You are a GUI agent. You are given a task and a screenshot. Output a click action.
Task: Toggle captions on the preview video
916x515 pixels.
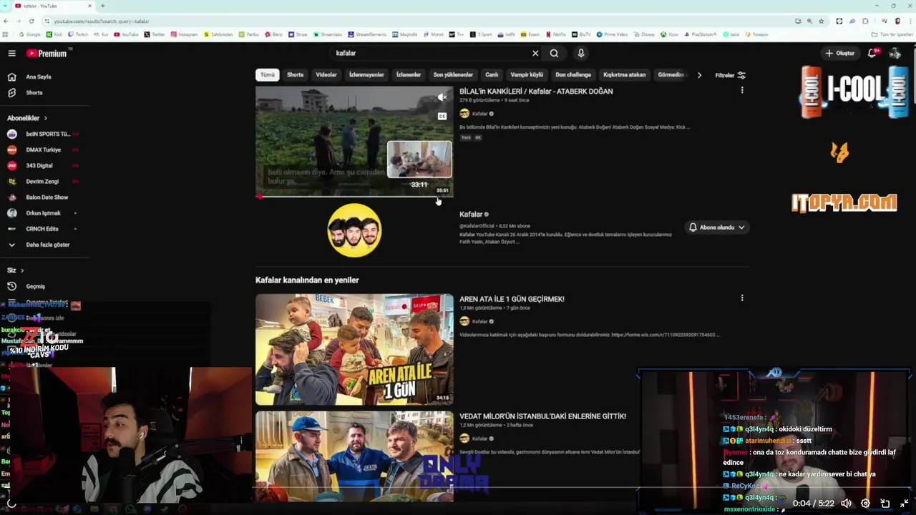(x=442, y=116)
